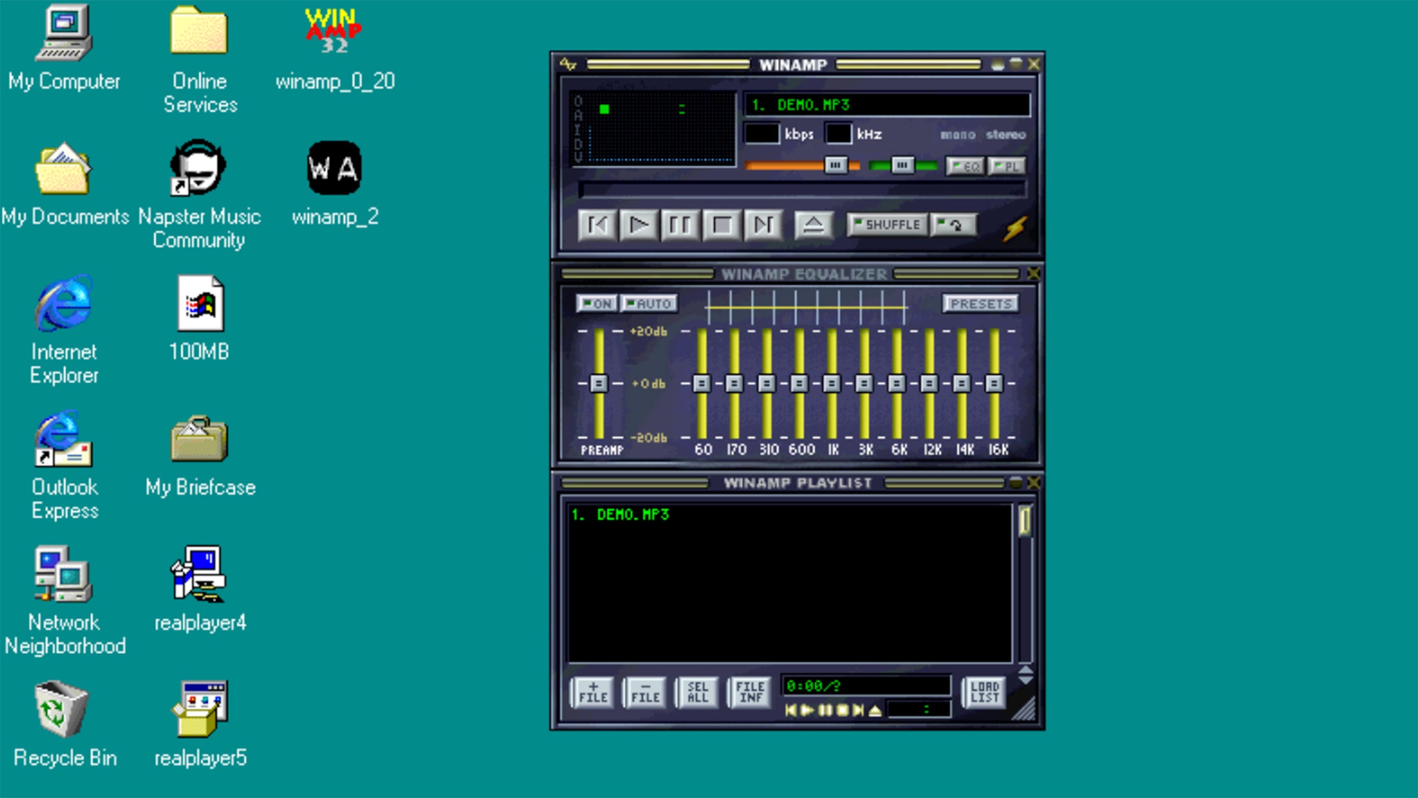1418x798 pixels.
Task: Click the SEL ALL playlist button
Action: (x=697, y=692)
